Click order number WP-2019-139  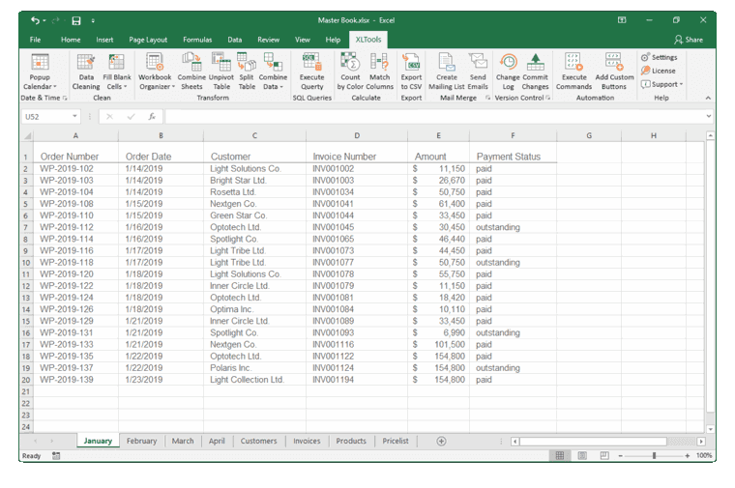76,380
